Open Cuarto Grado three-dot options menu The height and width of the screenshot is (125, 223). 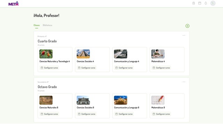coord(184,35)
